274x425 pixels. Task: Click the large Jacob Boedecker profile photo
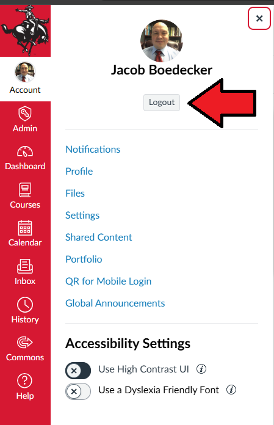coord(162,41)
